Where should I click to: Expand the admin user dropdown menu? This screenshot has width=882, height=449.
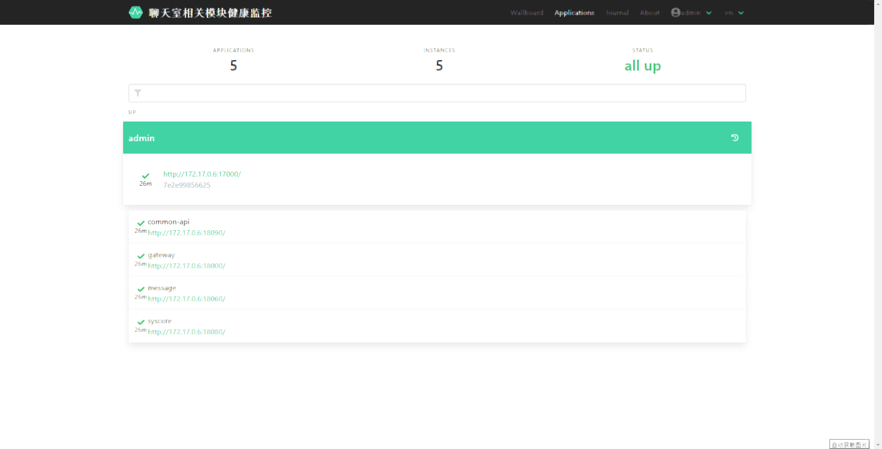tap(709, 13)
